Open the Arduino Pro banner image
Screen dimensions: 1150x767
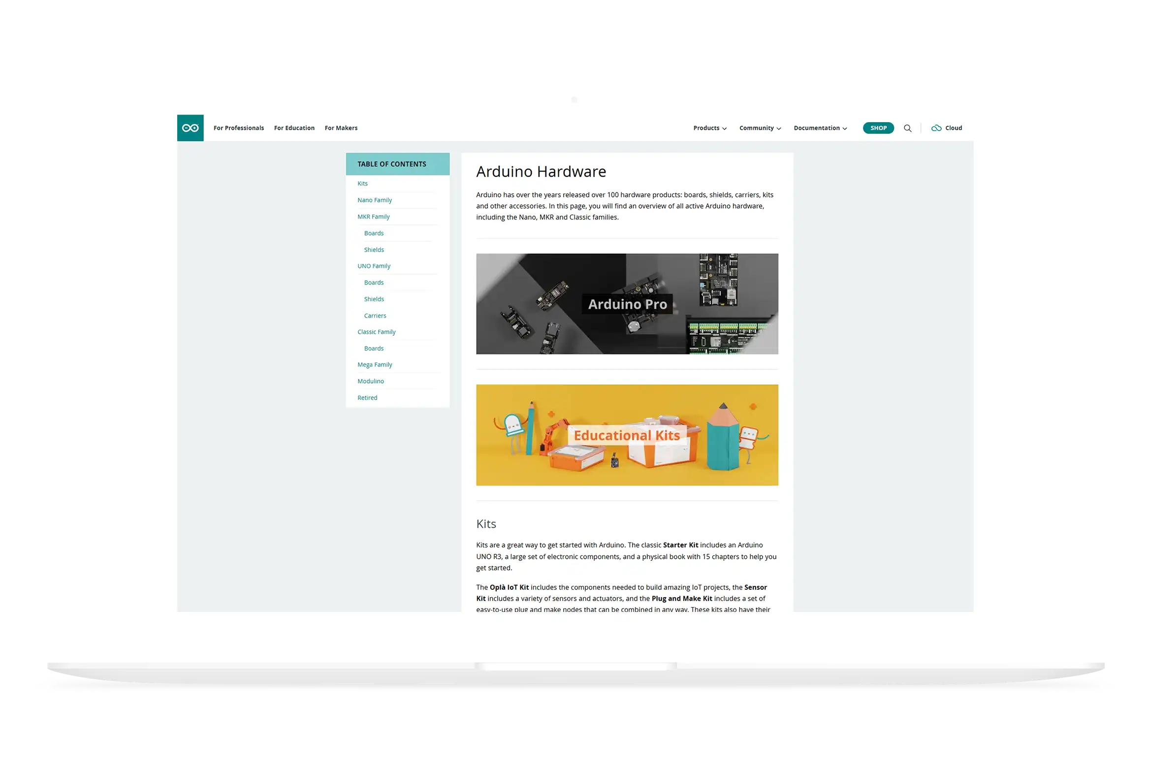[627, 304]
